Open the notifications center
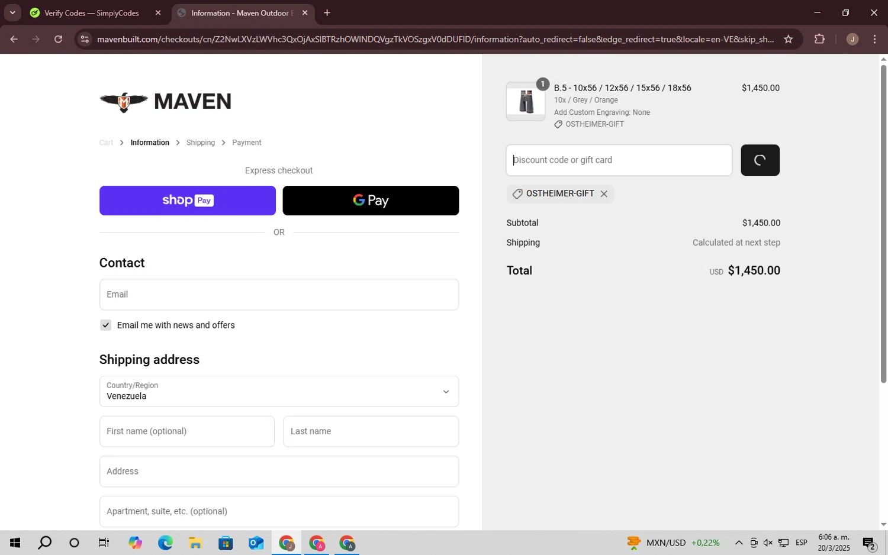Screen dimensions: 888x555 (x=869, y=543)
